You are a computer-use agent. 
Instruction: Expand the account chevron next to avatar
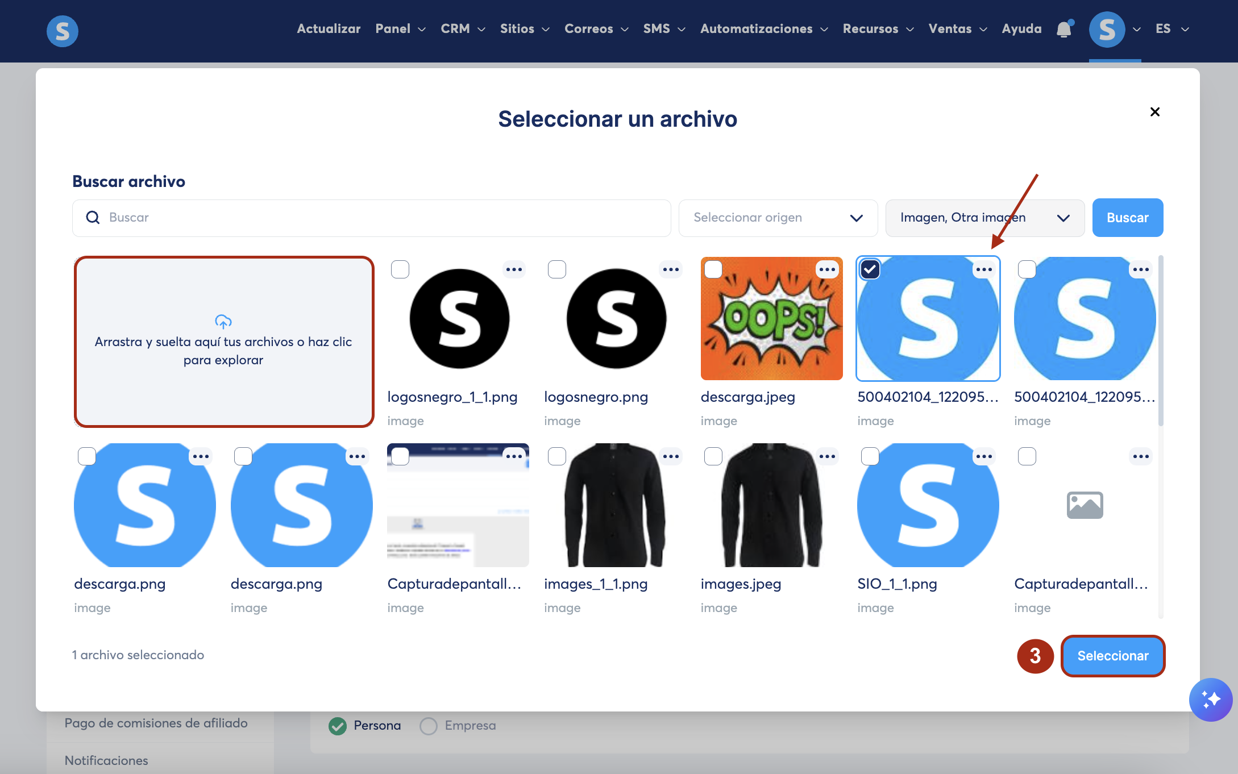1137,30
